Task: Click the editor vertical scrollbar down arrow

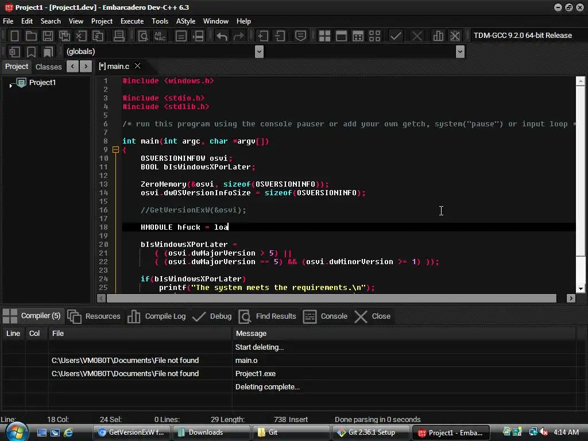Action: (x=581, y=289)
